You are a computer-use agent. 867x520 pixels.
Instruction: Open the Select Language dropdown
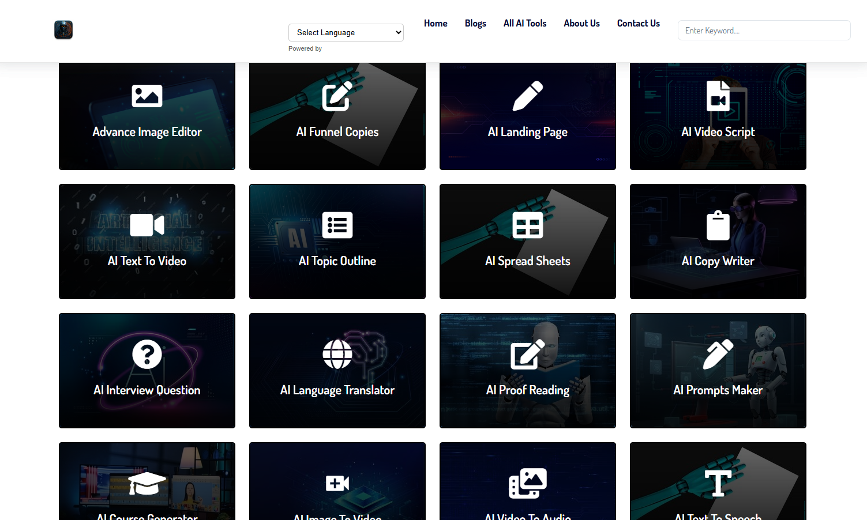(346, 32)
